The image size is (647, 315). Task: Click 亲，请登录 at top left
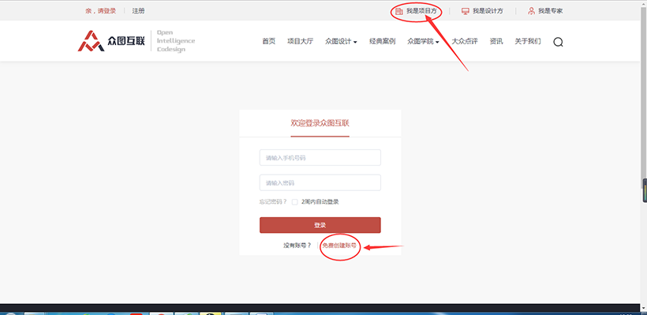coord(101,11)
